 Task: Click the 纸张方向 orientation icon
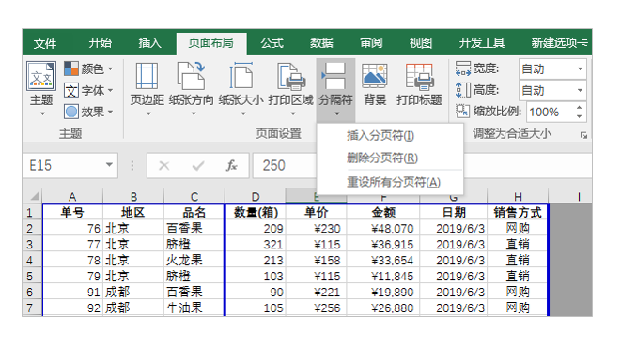click(x=191, y=76)
